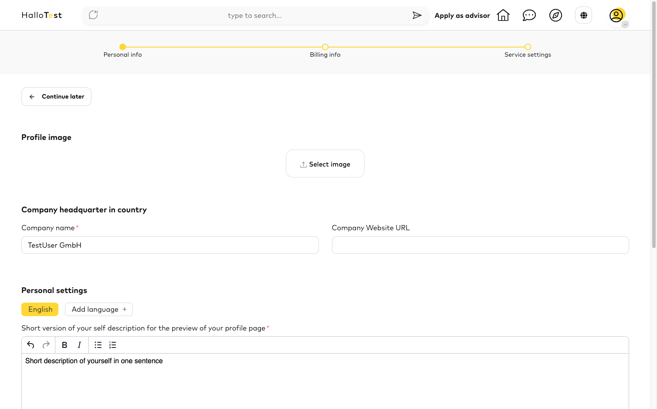The image size is (657, 409).
Task: Go to the Personal info step
Action: (x=122, y=51)
